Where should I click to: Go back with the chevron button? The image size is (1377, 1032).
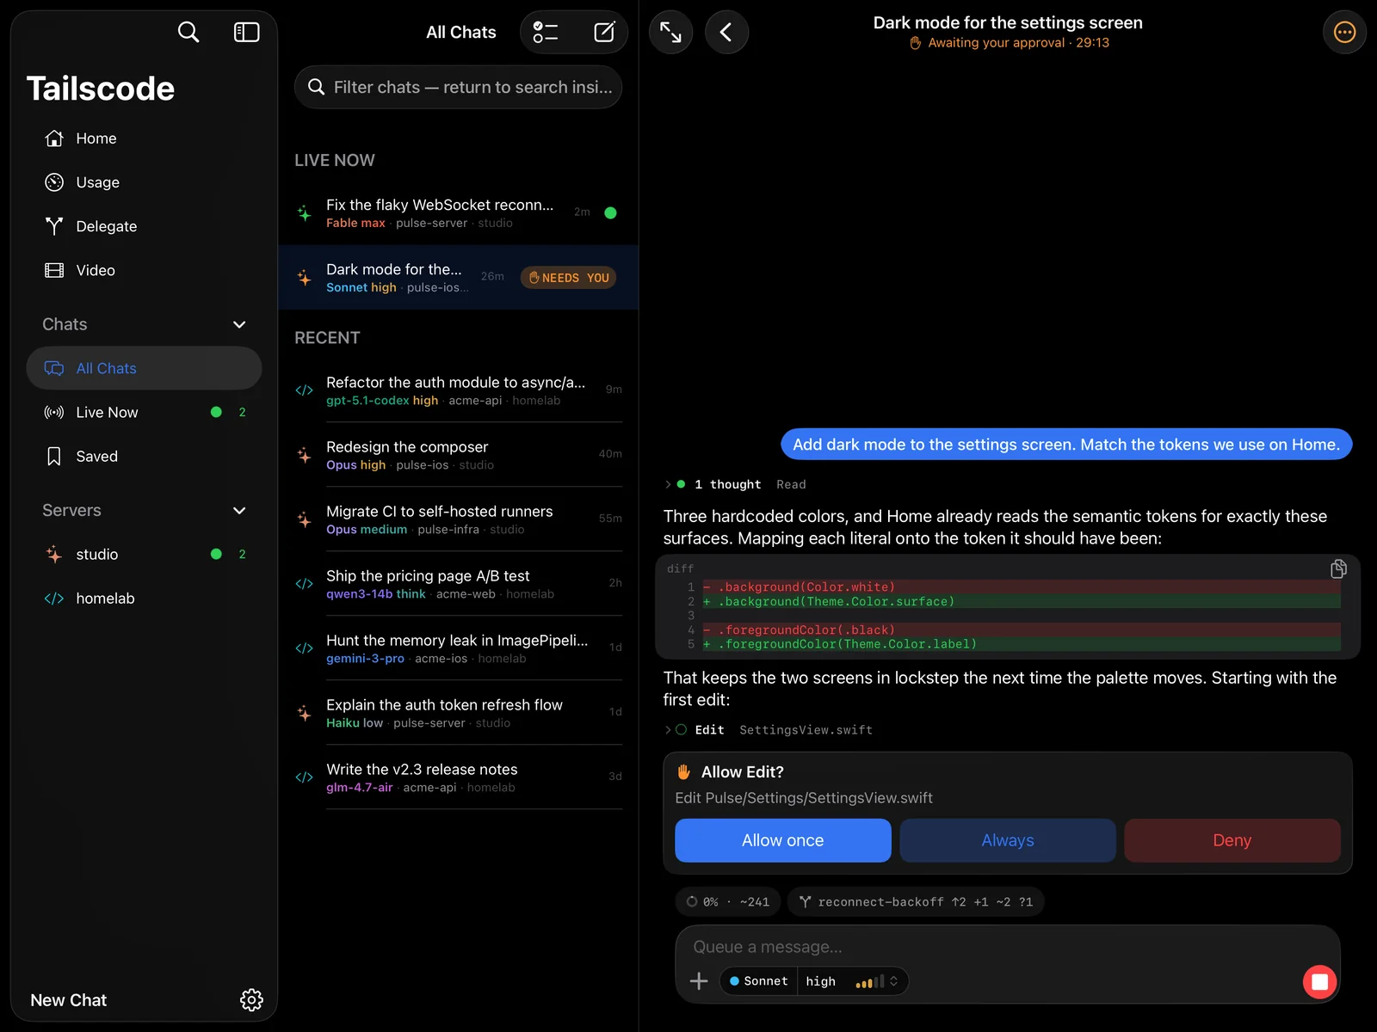(726, 33)
